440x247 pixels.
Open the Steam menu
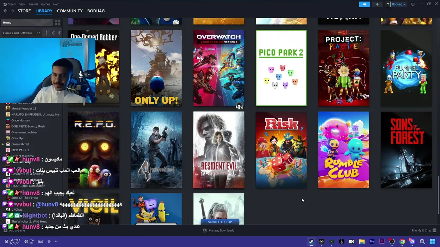click(10, 4)
